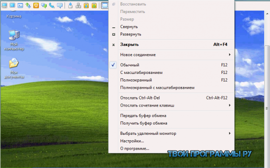The image size is (270, 168).
Task: Choose Развернуть from the system menu
Action: pos(171,34)
